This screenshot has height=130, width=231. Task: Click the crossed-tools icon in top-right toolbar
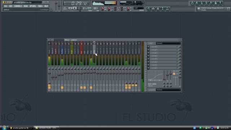(x=206, y=3)
